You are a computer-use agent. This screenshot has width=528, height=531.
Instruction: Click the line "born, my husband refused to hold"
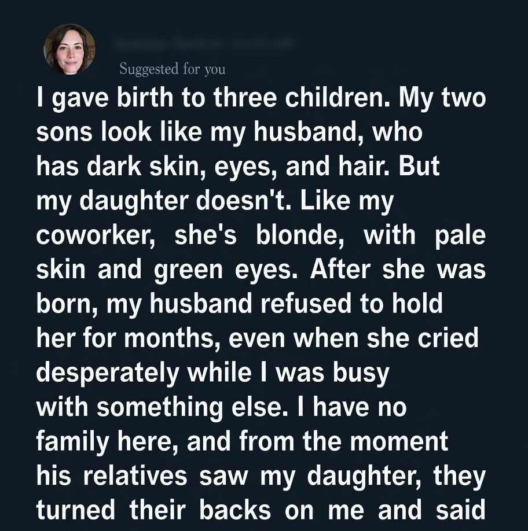(239, 304)
